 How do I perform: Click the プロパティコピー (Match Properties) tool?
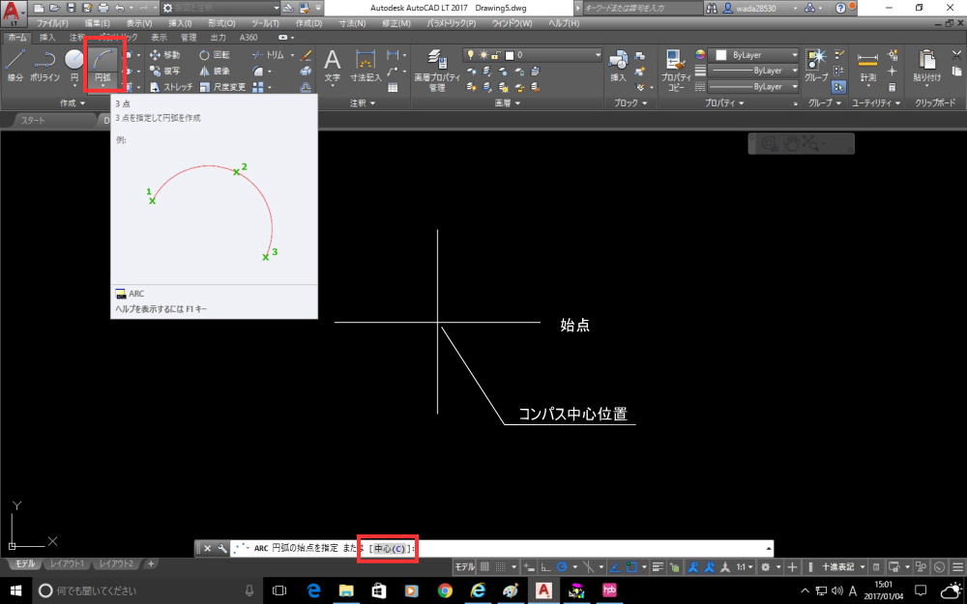[676, 71]
